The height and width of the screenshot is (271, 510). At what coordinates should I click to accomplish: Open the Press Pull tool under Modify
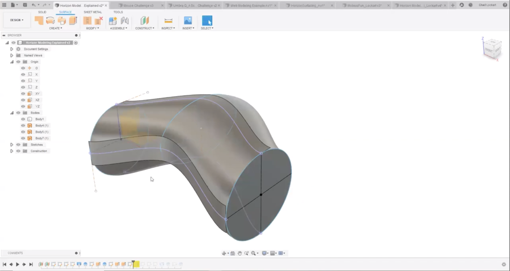[x=87, y=21]
